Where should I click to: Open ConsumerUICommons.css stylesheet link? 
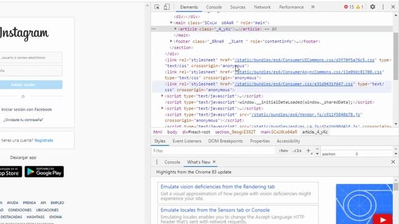[305, 60]
